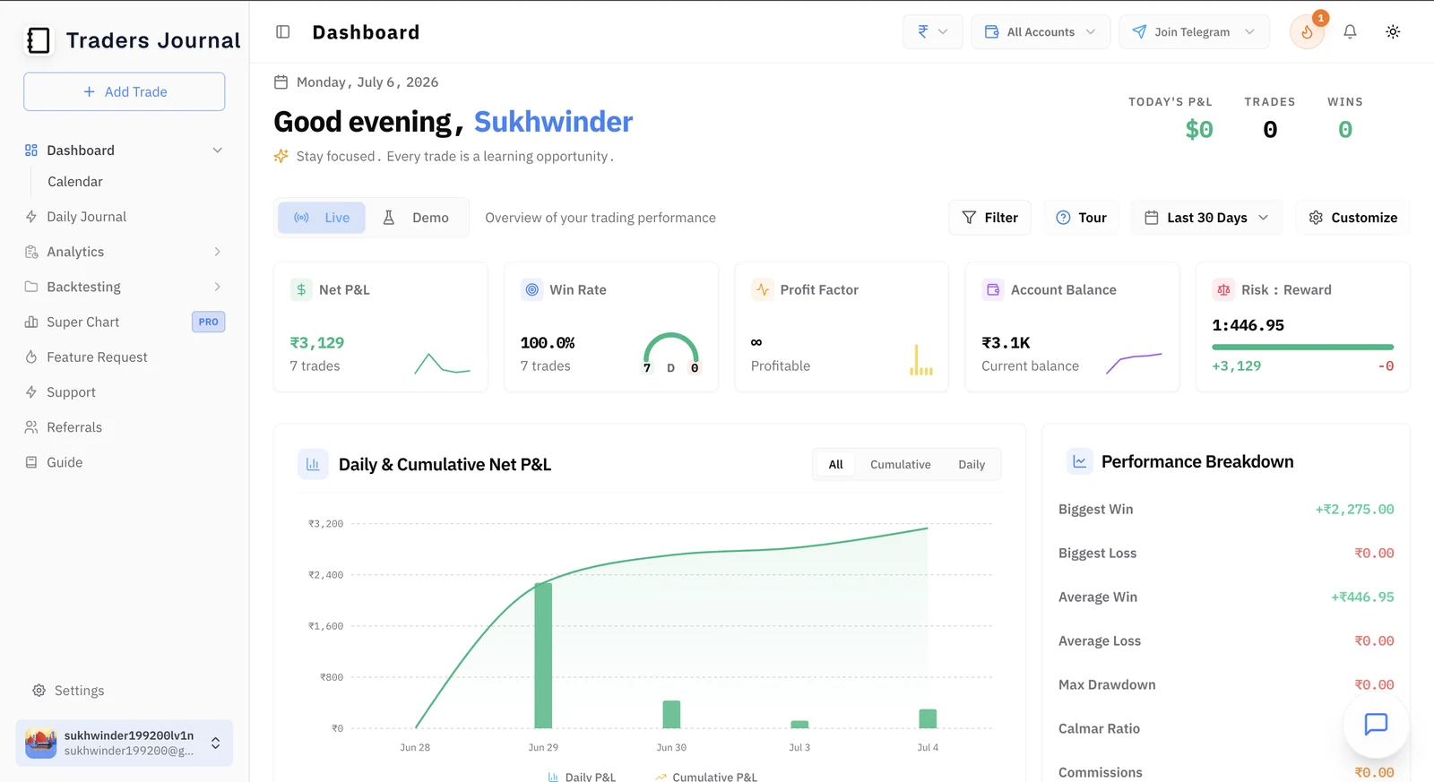
Task: Open the Last 30 Days range dropdown
Action: point(1206,218)
